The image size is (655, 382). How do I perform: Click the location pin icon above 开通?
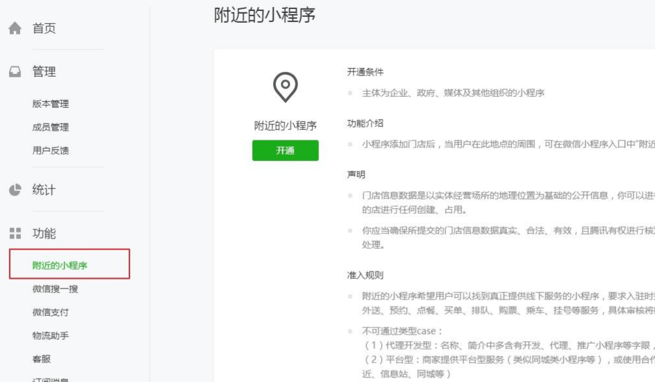coord(286,87)
